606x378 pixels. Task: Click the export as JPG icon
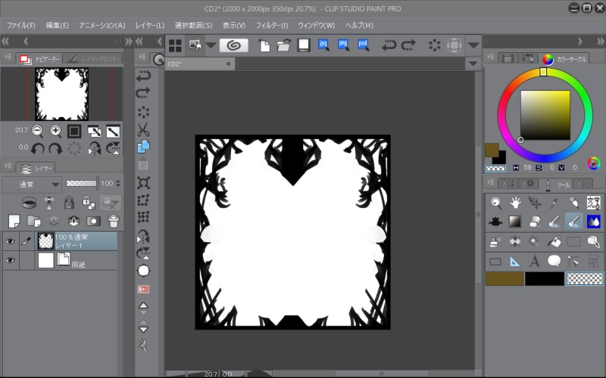[324, 45]
